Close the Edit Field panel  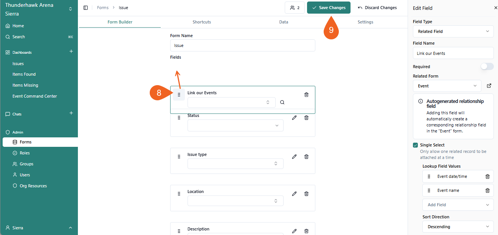(496, 8)
